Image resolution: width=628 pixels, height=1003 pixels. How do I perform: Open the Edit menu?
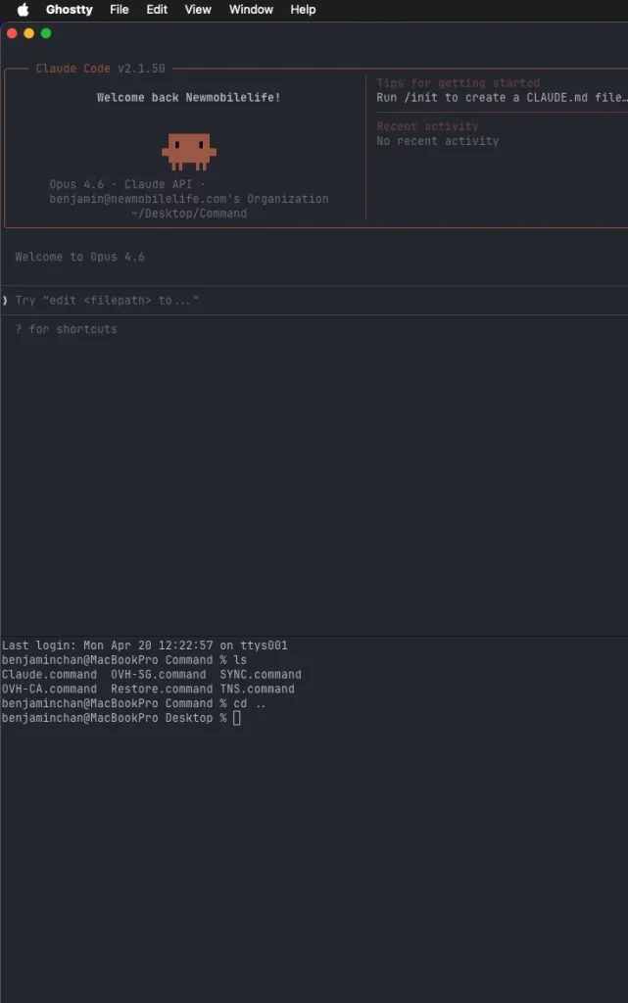click(x=157, y=10)
